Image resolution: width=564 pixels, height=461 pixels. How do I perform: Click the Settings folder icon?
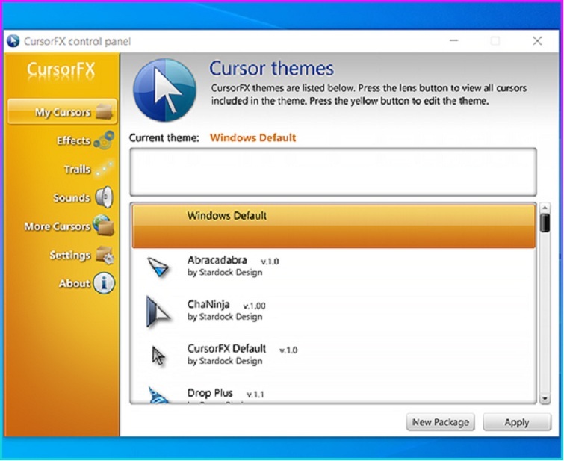tap(104, 256)
